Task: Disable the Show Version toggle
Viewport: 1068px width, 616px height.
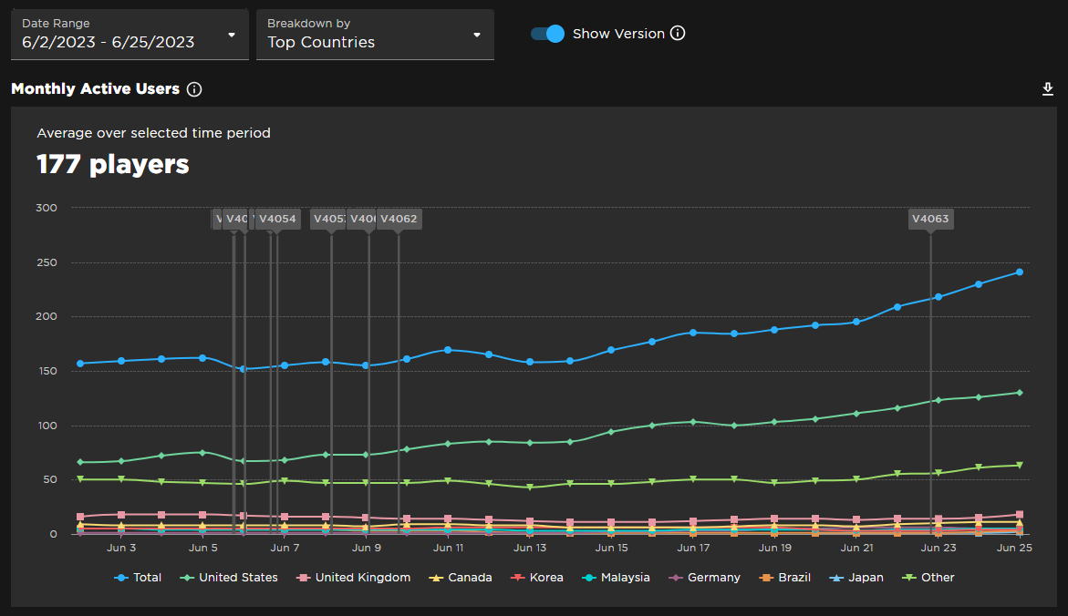Action: click(x=546, y=33)
